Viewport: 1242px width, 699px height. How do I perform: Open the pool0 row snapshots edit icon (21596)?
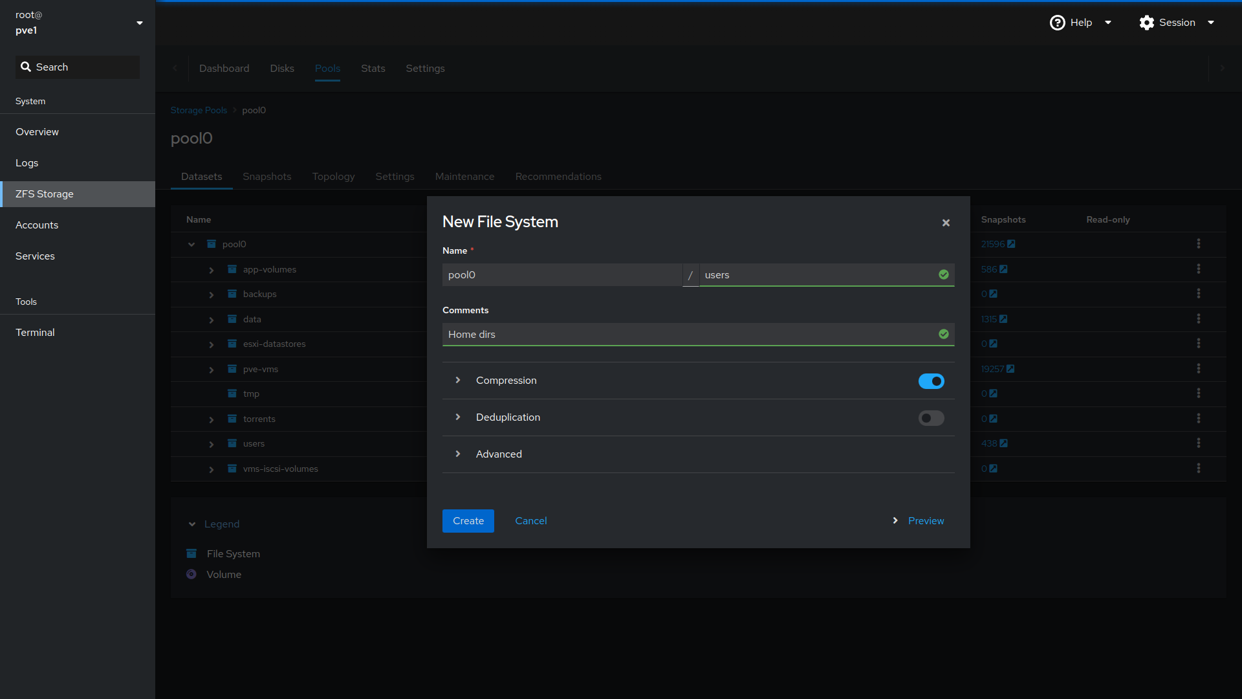[1011, 244]
